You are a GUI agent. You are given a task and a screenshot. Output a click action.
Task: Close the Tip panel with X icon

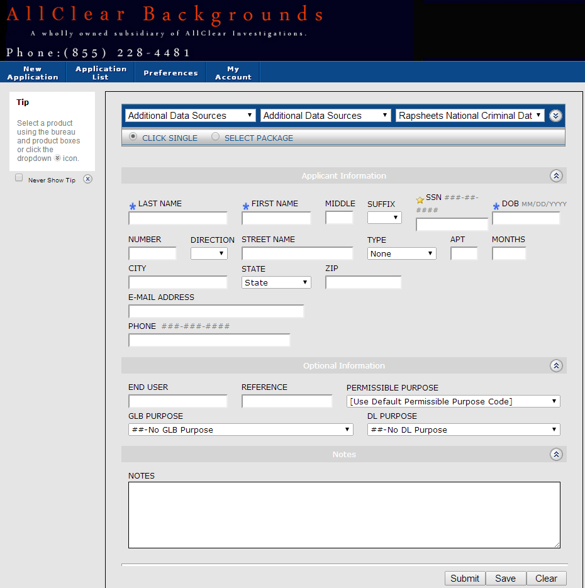coord(88,179)
